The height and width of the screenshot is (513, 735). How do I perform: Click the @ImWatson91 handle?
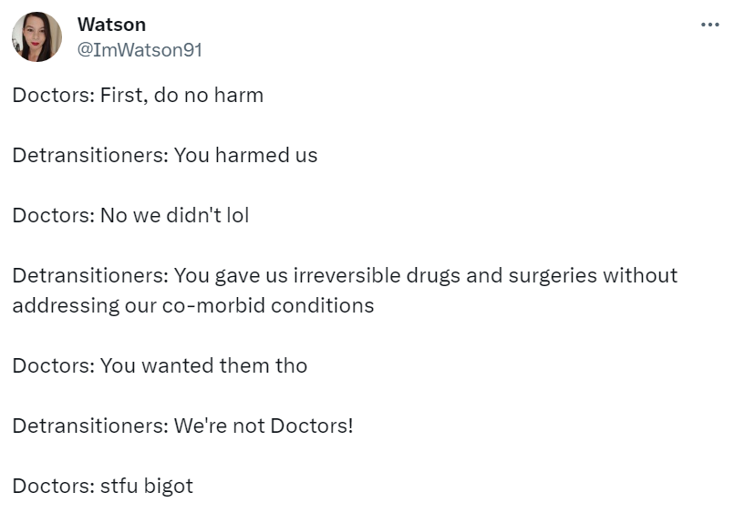point(140,50)
